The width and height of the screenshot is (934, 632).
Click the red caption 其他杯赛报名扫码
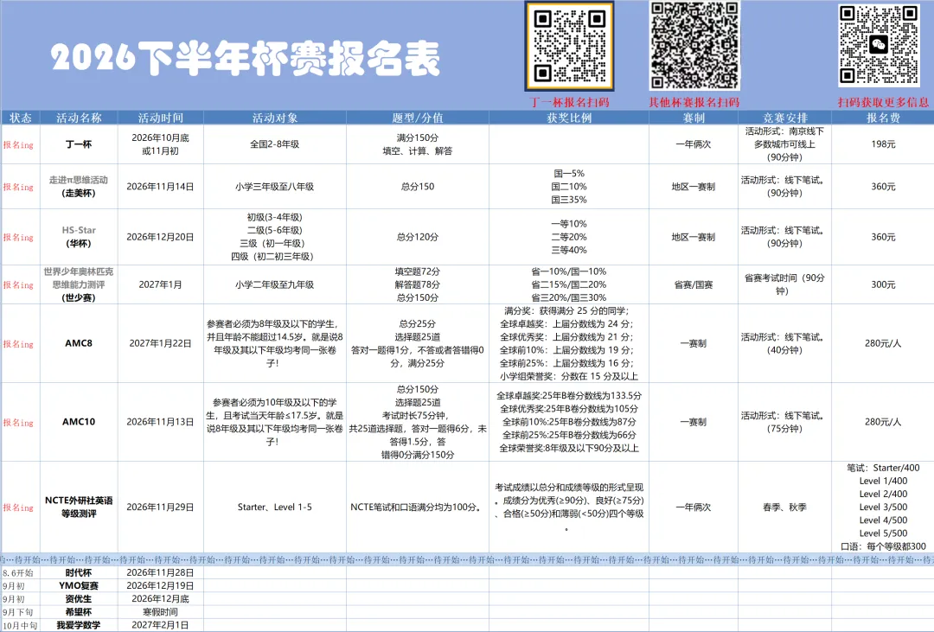[x=694, y=102]
